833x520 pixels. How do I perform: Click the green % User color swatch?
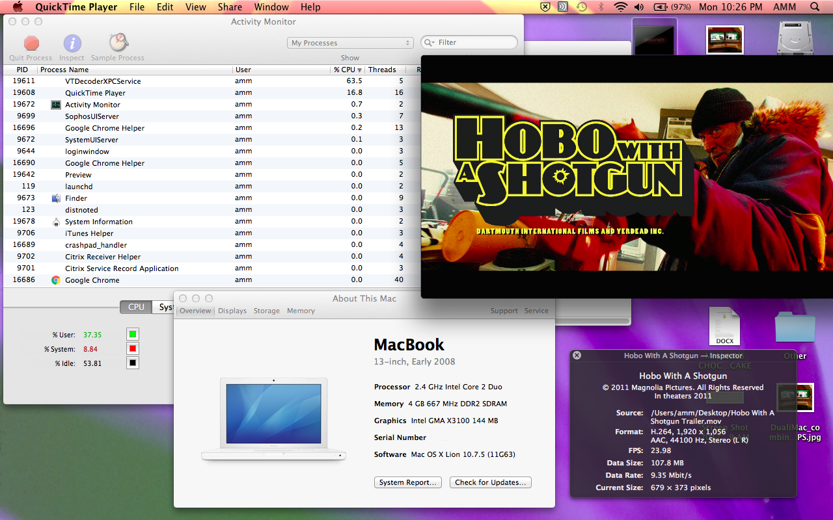[133, 335]
